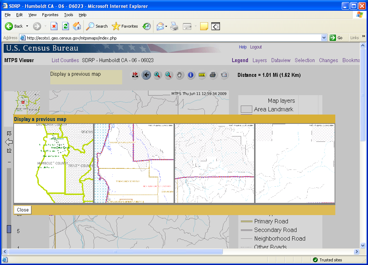The image size is (368, 265).
Task: Open the Back button history dropdown arrow
Action: 27,26
